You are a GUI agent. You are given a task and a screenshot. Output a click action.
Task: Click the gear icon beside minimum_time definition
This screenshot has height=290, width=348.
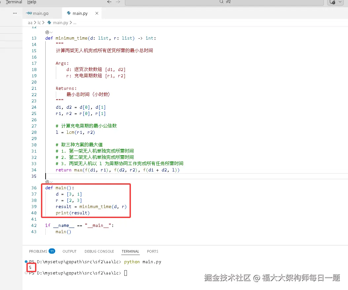coord(47,32)
